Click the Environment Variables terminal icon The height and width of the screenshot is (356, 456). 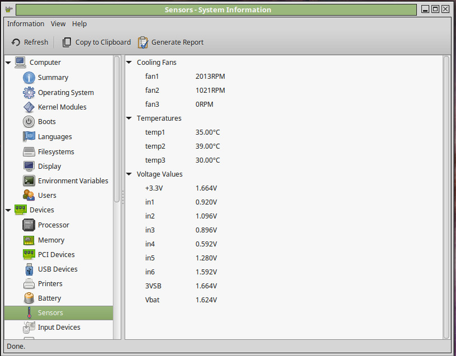(29, 181)
